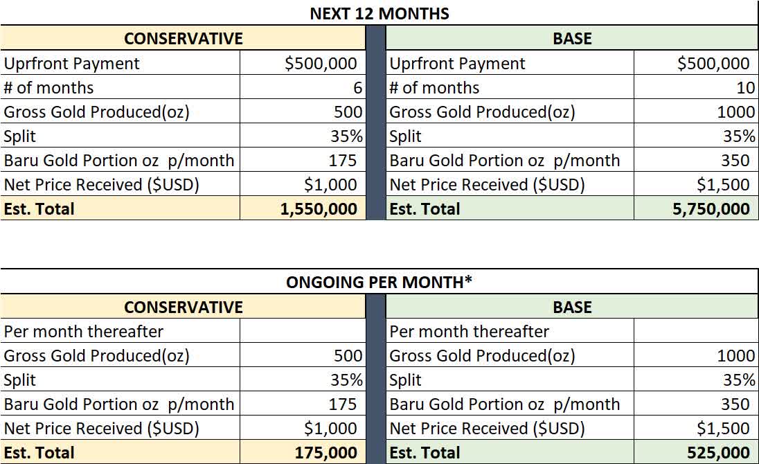Click the "Est. Total" label beside 1,550,000

pos(39,208)
